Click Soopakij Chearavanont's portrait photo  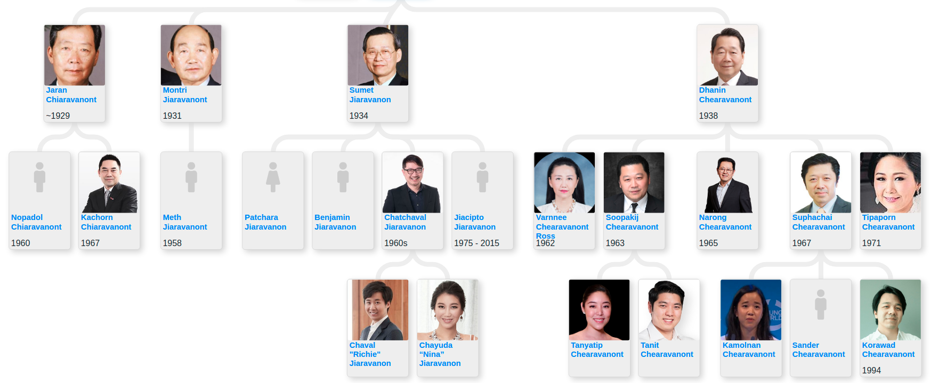pos(634,183)
